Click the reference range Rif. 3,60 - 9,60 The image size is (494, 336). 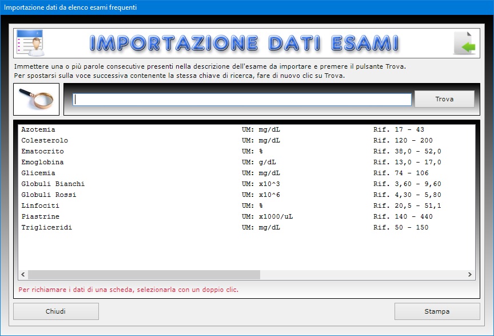[407, 184]
